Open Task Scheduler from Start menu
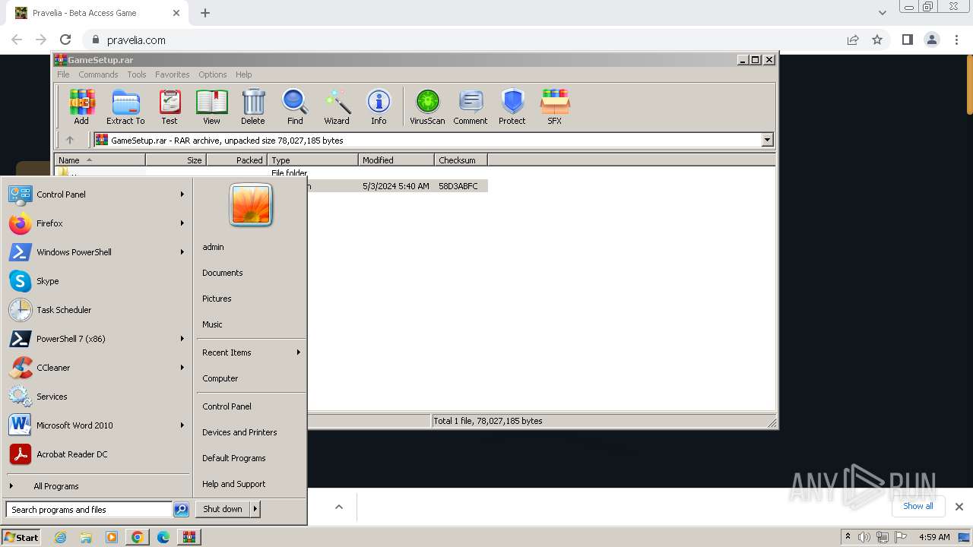This screenshot has width=973, height=547. tap(97, 310)
